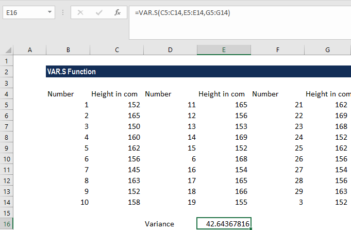Click Height in com header in column C
Image resolution: width=351 pixels, height=230 pixels.
[x=116, y=94]
